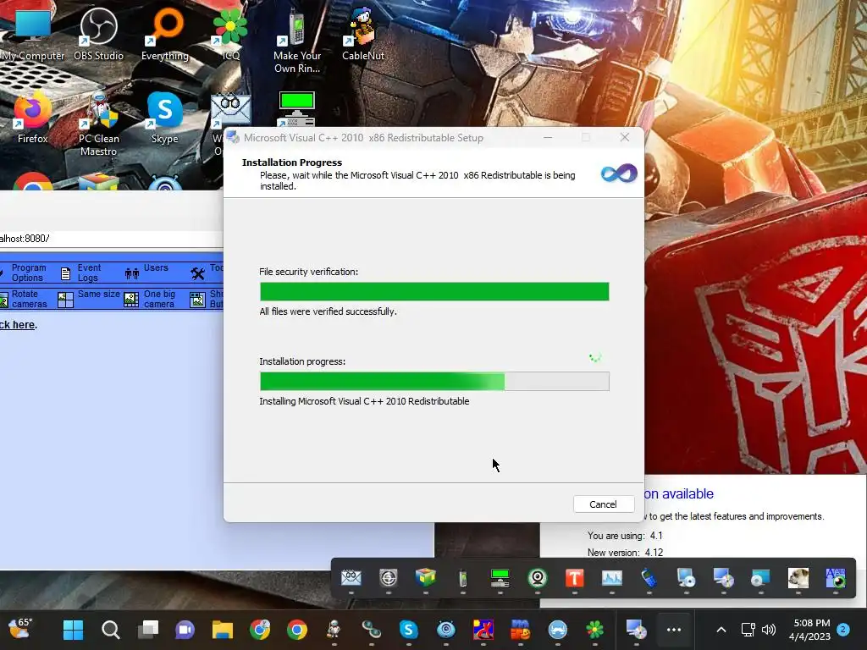
Task: Open the webcam eye app on the taskbar
Action: tap(445, 630)
